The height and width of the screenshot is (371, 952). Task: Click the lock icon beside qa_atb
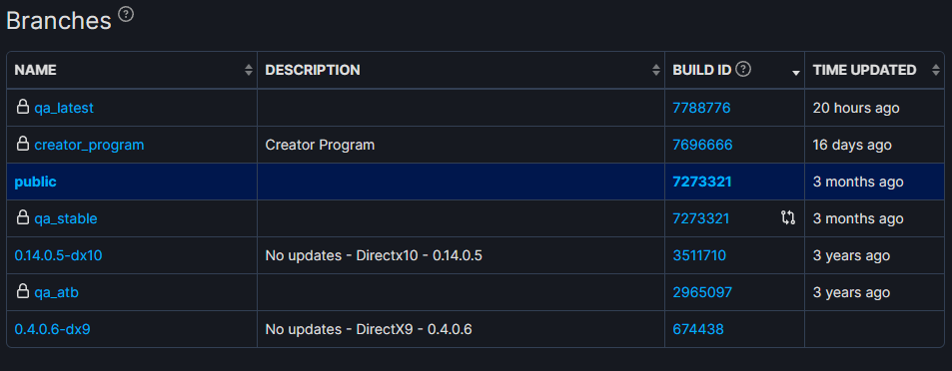pos(22,292)
